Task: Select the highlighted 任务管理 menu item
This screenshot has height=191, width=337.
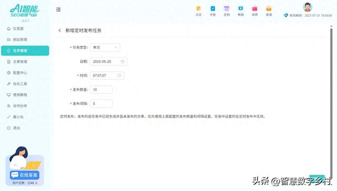Action: (x=25, y=51)
